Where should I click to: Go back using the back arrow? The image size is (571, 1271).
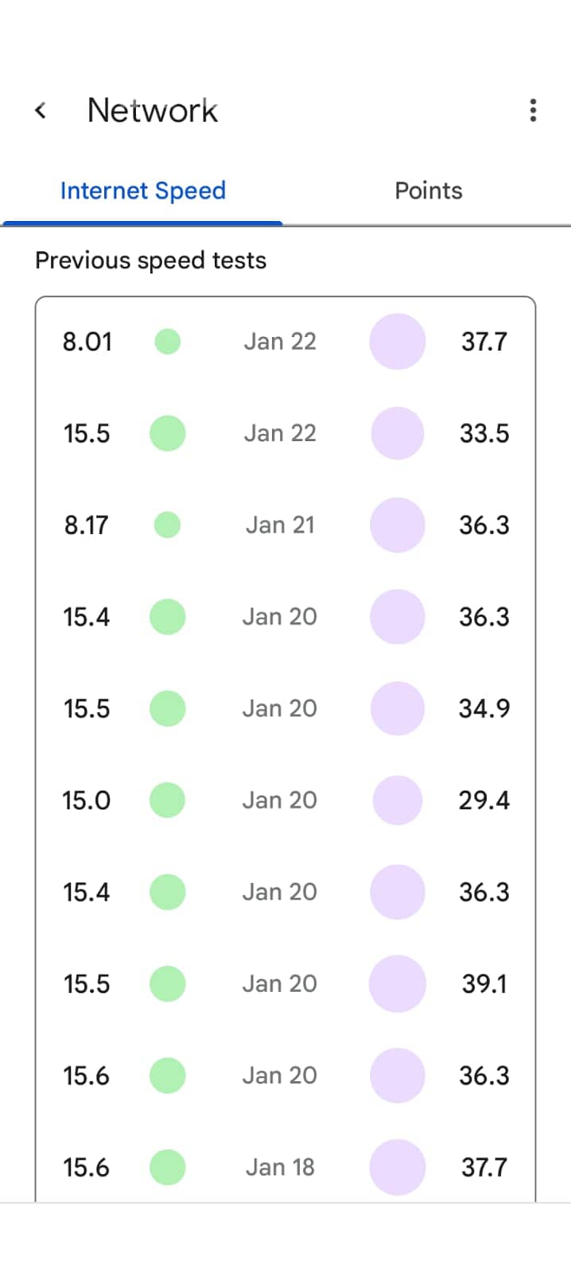pos(41,110)
